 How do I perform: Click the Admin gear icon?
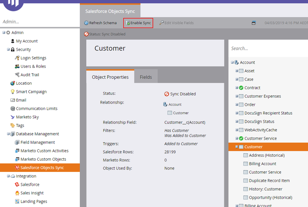8,33
